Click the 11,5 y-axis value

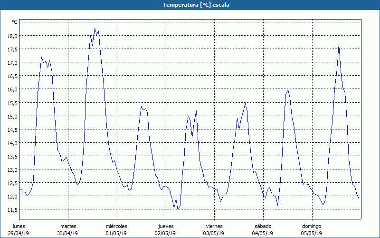pos(12,210)
